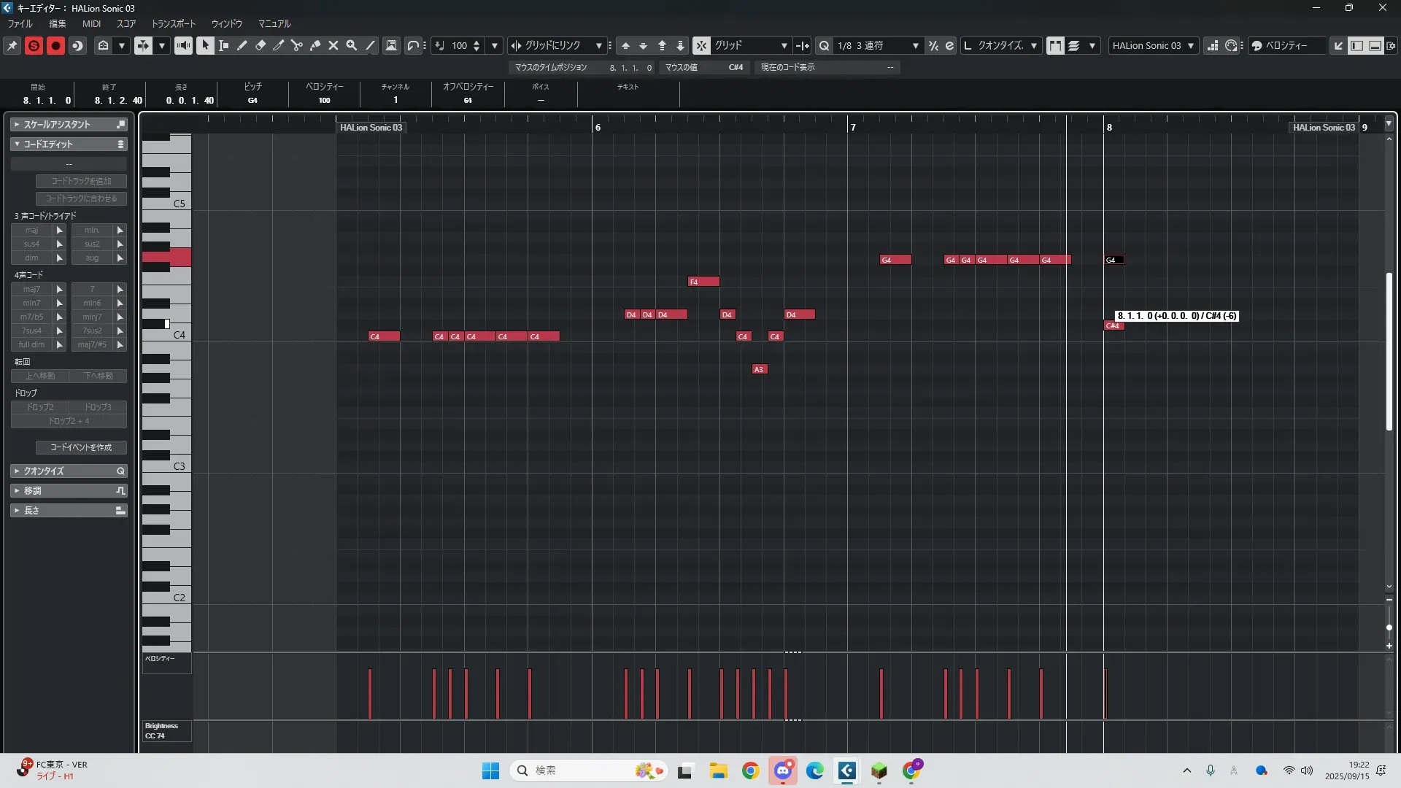Select the Split scissors tool
Viewport: 1401px width, 788px height.
pos(297,45)
